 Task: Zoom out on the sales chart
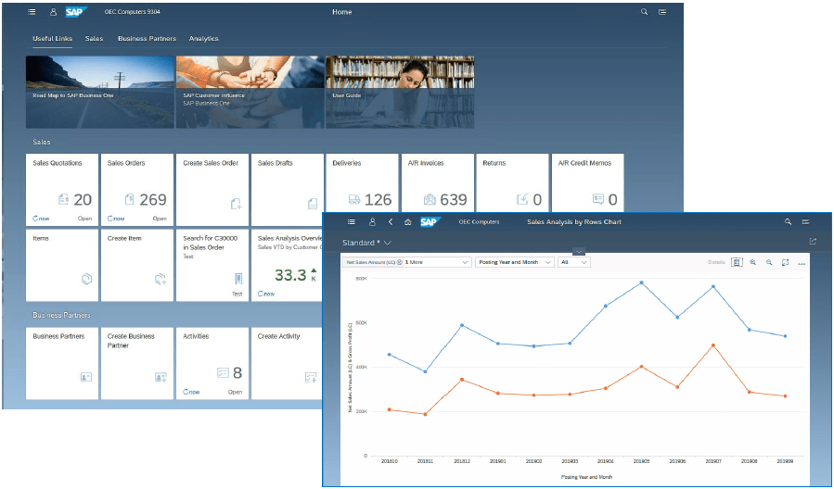point(769,263)
